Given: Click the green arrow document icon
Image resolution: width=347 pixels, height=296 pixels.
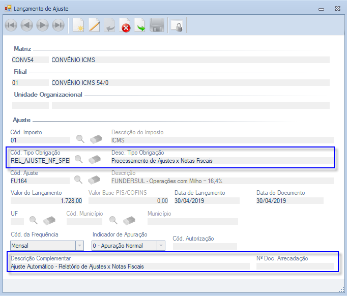Looking at the screenshot, I should [x=140, y=25].
